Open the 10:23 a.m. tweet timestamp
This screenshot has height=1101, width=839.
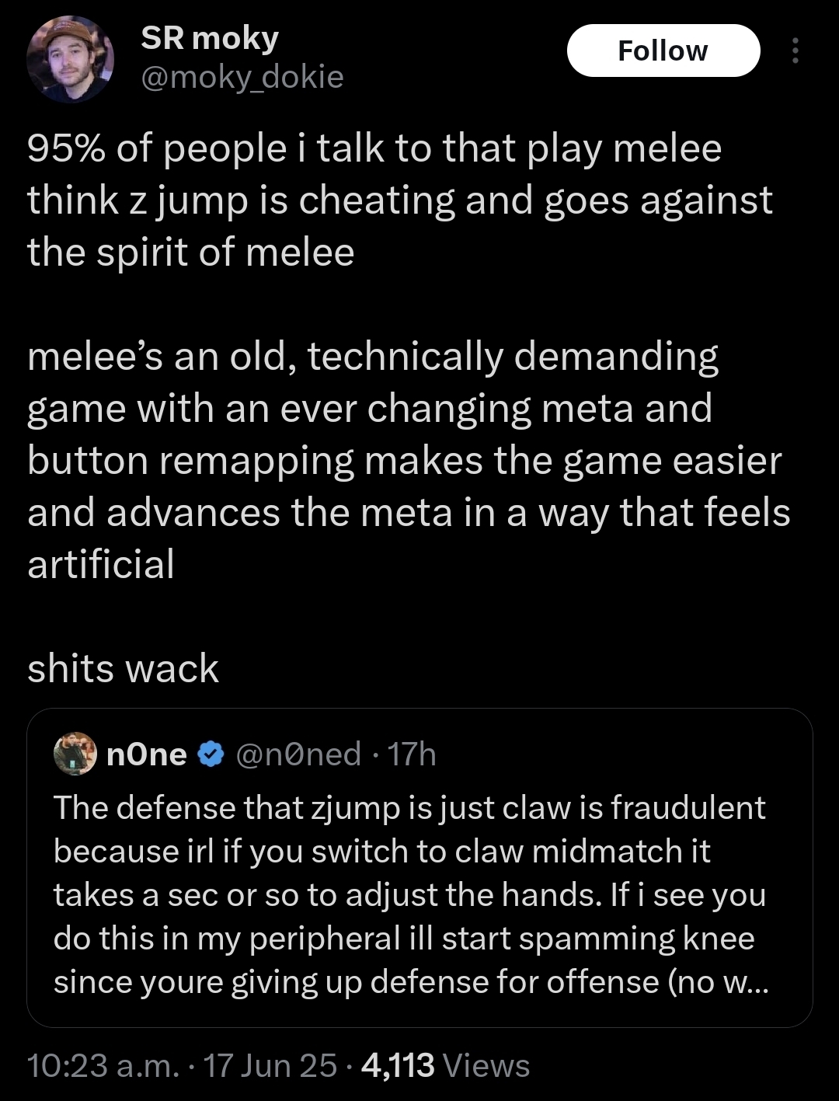103,1066
